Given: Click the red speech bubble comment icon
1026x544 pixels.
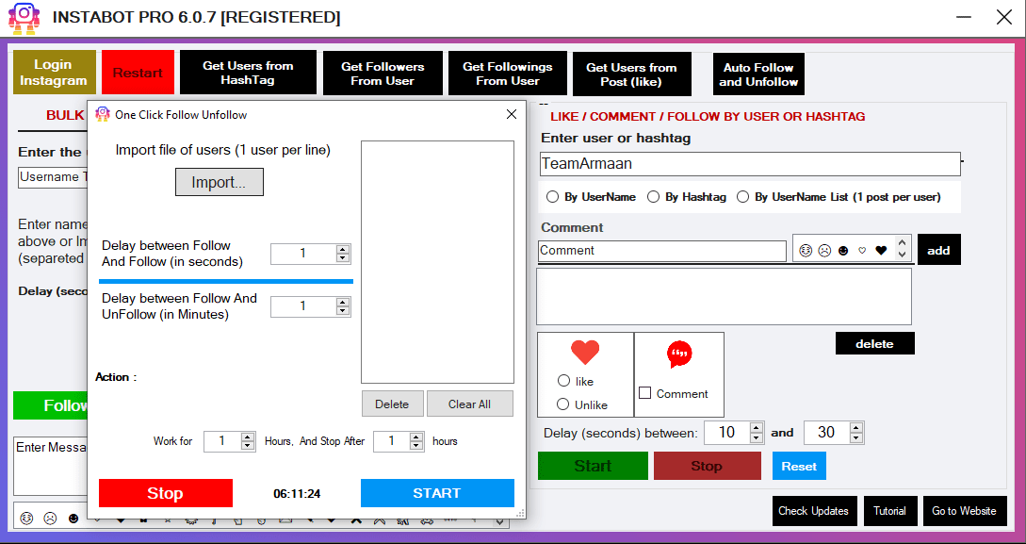Looking at the screenshot, I should (x=679, y=354).
